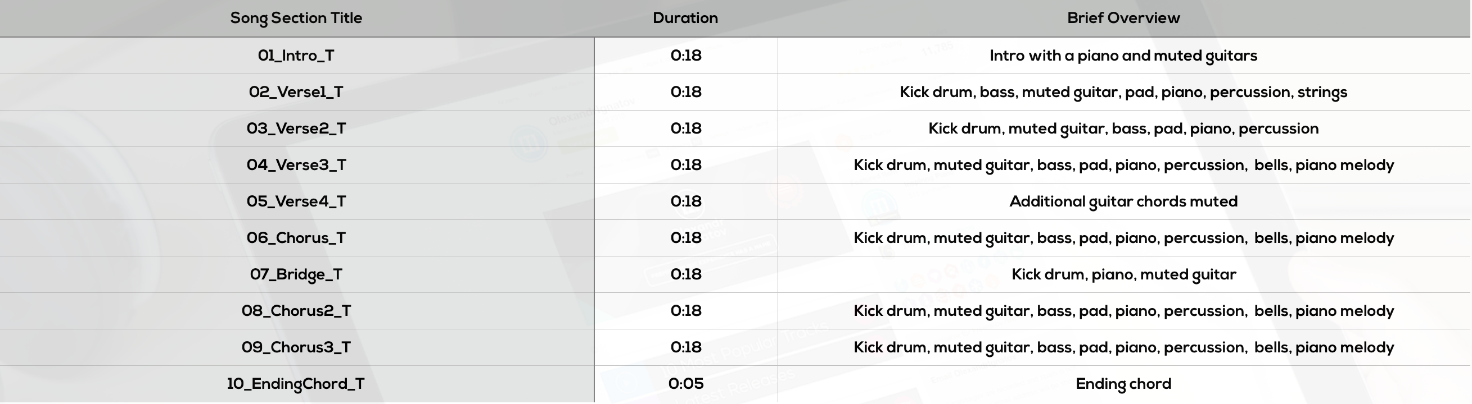
Task: Select 'Kick drum, piano, muted guitar' description
Action: pyautogui.click(x=1123, y=275)
